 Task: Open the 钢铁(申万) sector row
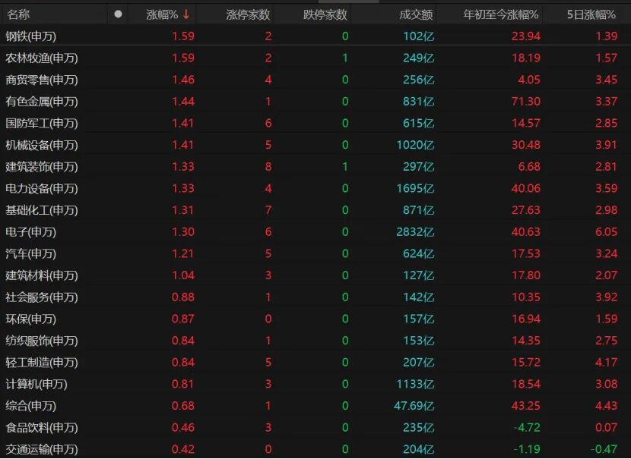click(x=31, y=36)
